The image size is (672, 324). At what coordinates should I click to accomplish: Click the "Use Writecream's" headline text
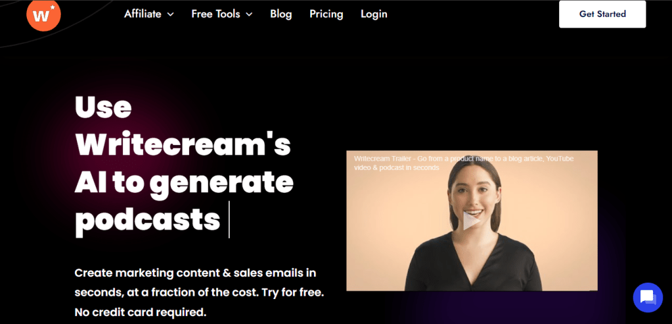pyautogui.click(x=183, y=127)
